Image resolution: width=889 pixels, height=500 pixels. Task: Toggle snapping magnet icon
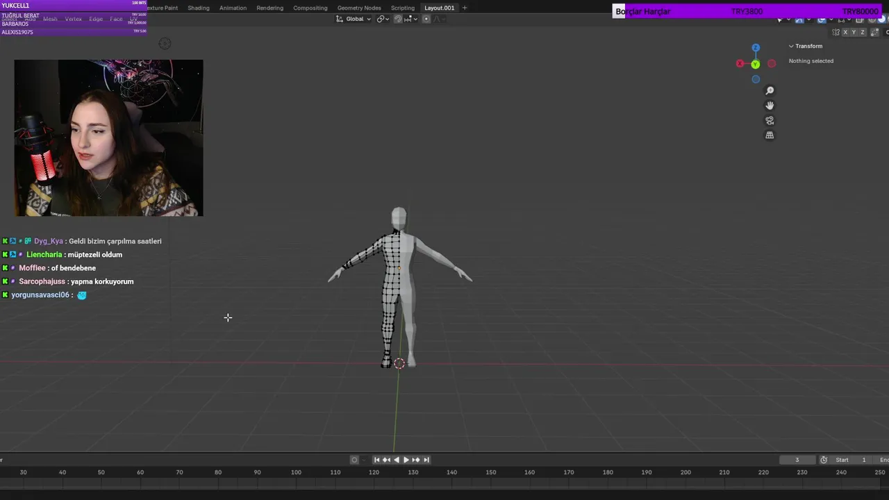coord(398,19)
